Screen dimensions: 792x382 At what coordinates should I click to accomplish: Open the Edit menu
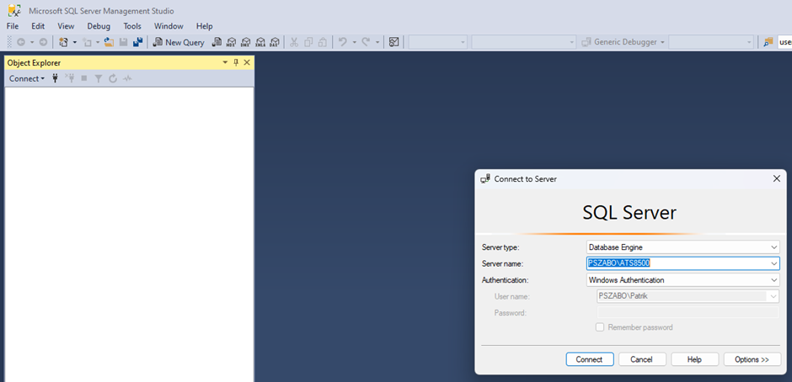click(x=38, y=26)
